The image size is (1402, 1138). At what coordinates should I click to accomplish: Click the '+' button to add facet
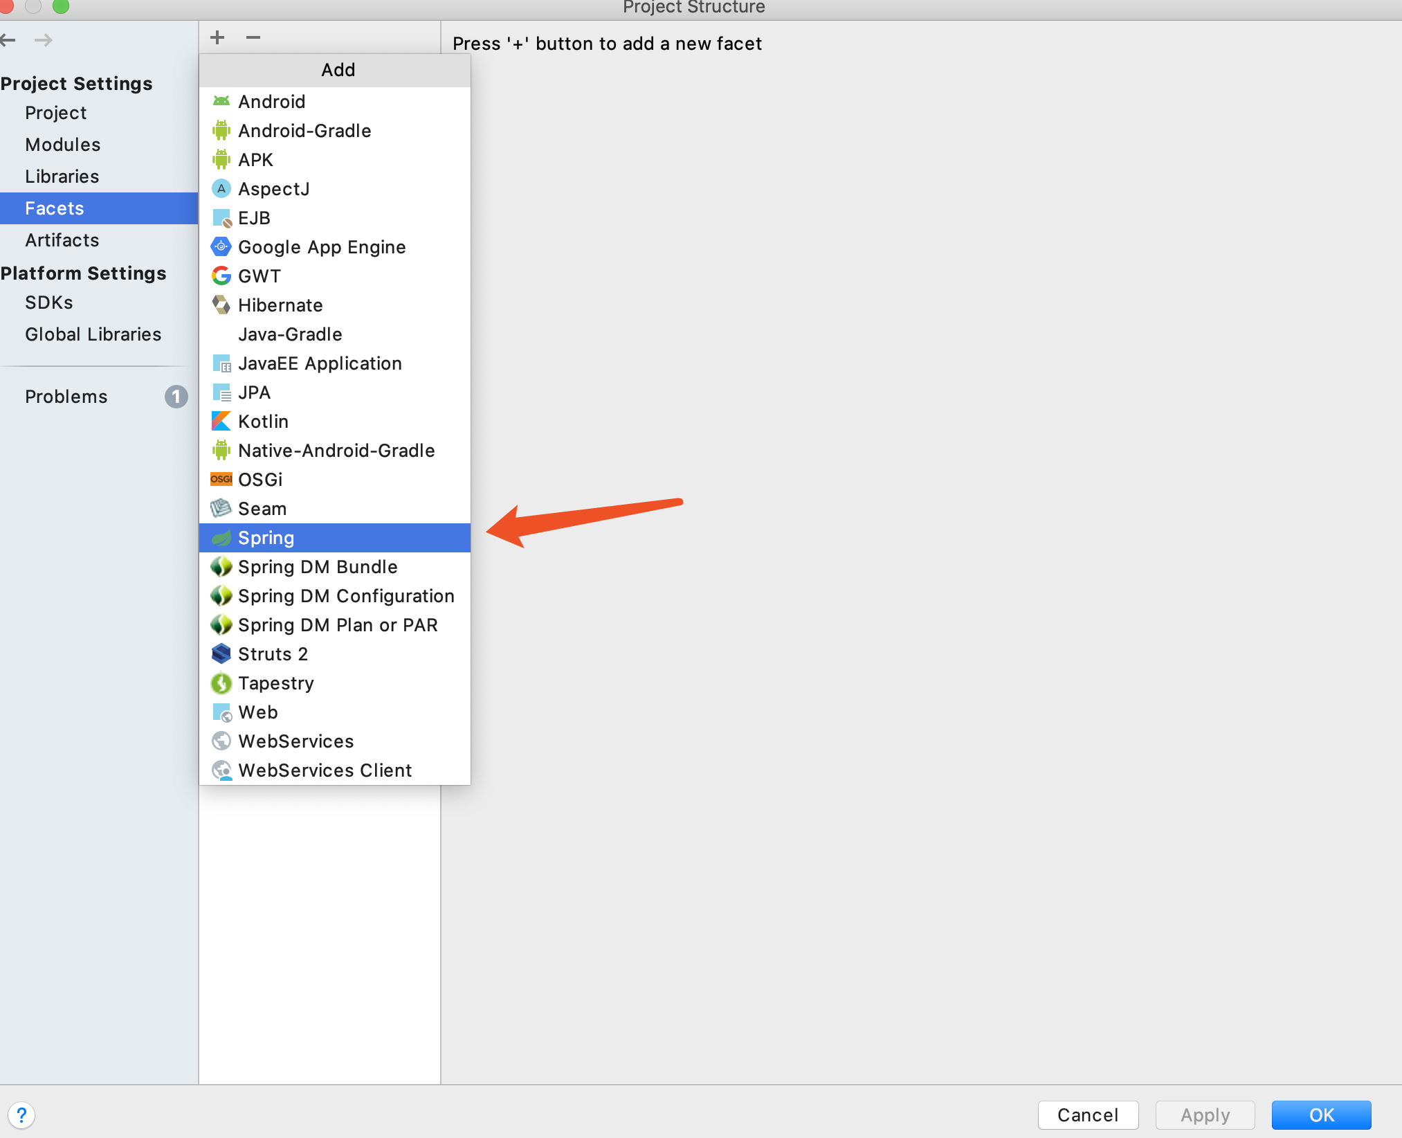pyautogui.click(x=217, y=38)
